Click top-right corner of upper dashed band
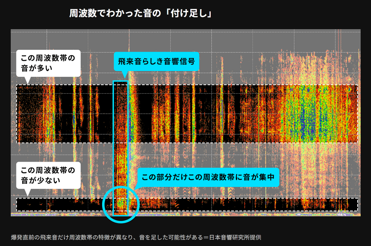The image size is (371, 246). [357, 85]
